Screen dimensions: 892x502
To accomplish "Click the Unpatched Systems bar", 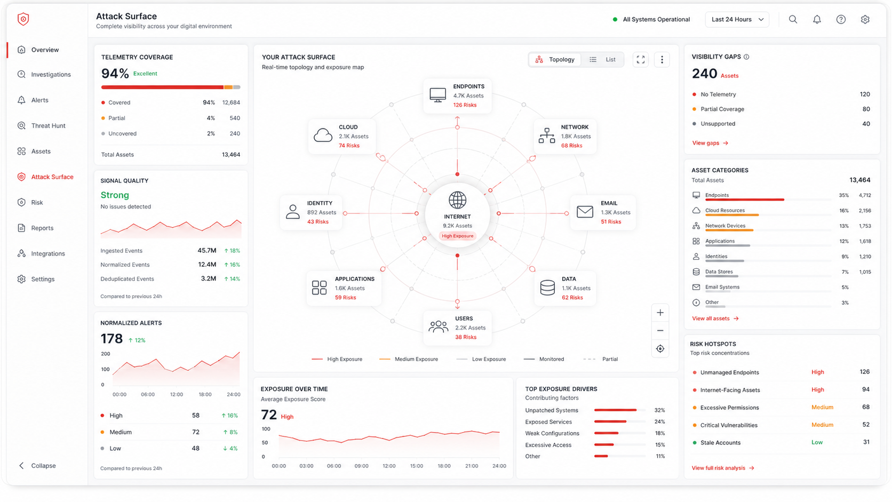I will [x=620, y=410].
